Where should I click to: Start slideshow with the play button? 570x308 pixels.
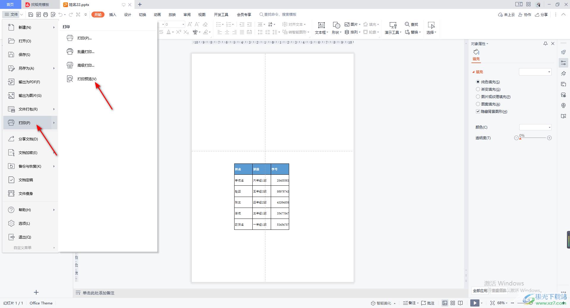pos(475,303)
